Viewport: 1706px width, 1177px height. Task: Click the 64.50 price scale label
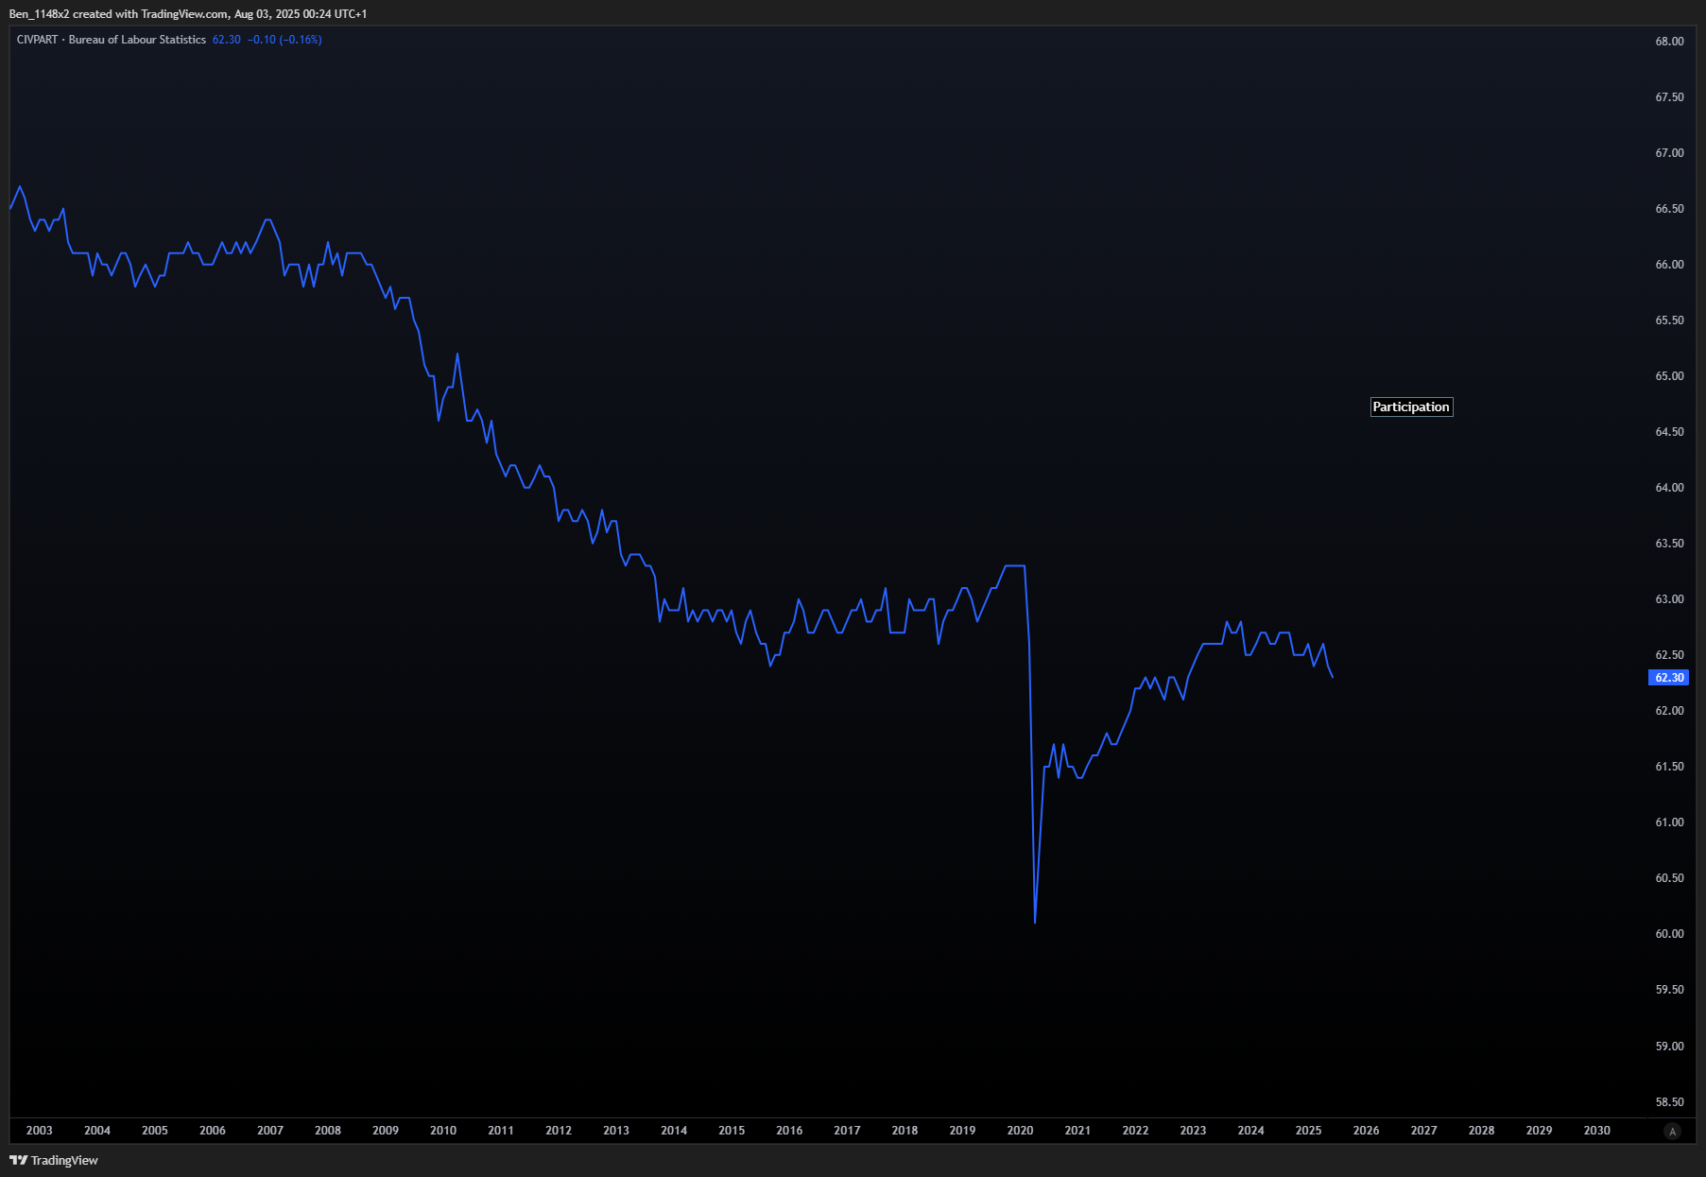(x=1669, y=432)
